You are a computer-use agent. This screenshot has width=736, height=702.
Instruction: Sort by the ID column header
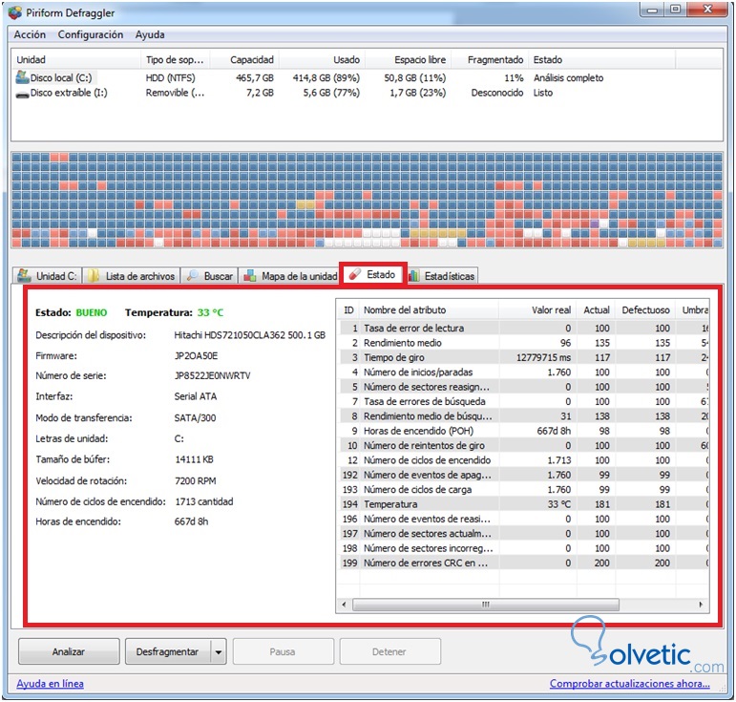(348, 309)
